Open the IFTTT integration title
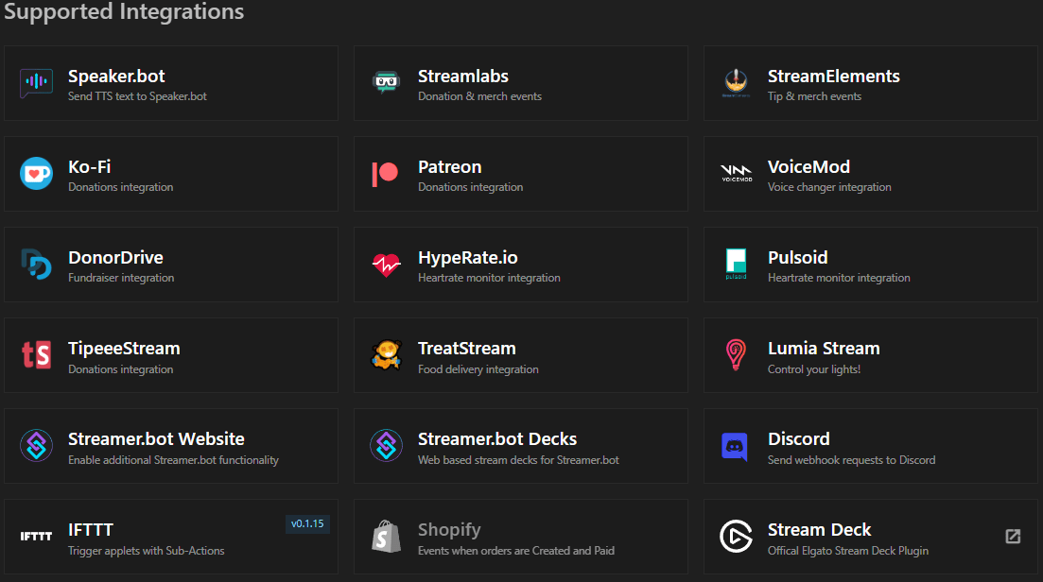Viewport: 1043px width, 582px height. tap(91, 529)
